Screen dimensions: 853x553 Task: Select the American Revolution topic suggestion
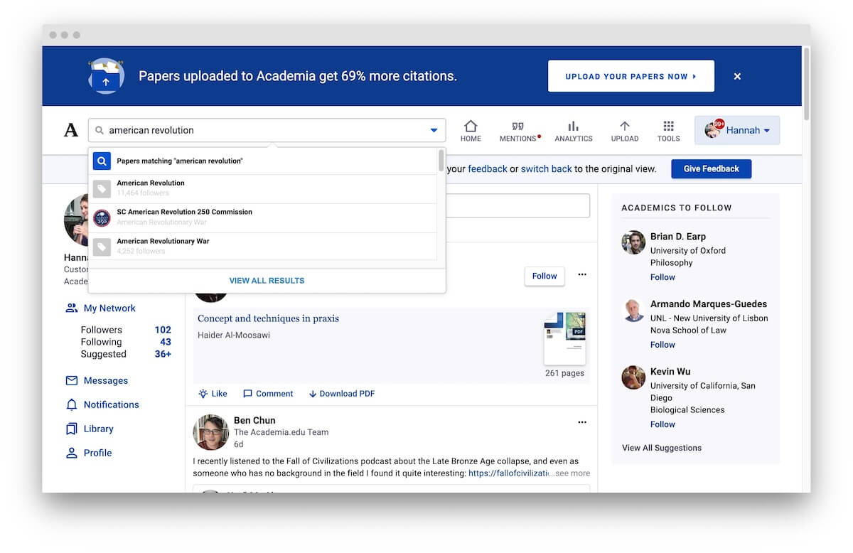tap(263, 188)
